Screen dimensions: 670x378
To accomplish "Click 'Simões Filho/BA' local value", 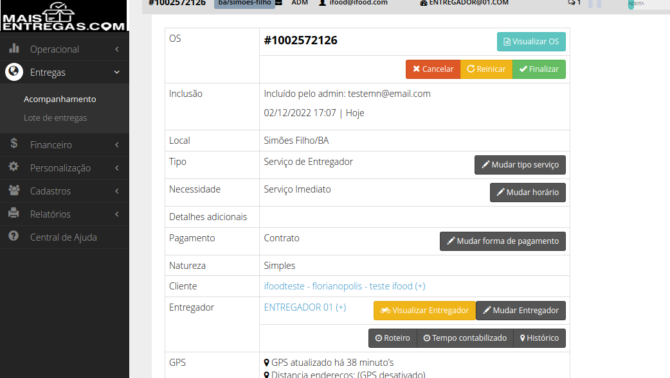I will coord(296,141).
